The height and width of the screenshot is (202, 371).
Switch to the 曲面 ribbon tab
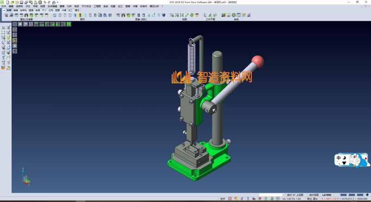(x=38, y=9)
